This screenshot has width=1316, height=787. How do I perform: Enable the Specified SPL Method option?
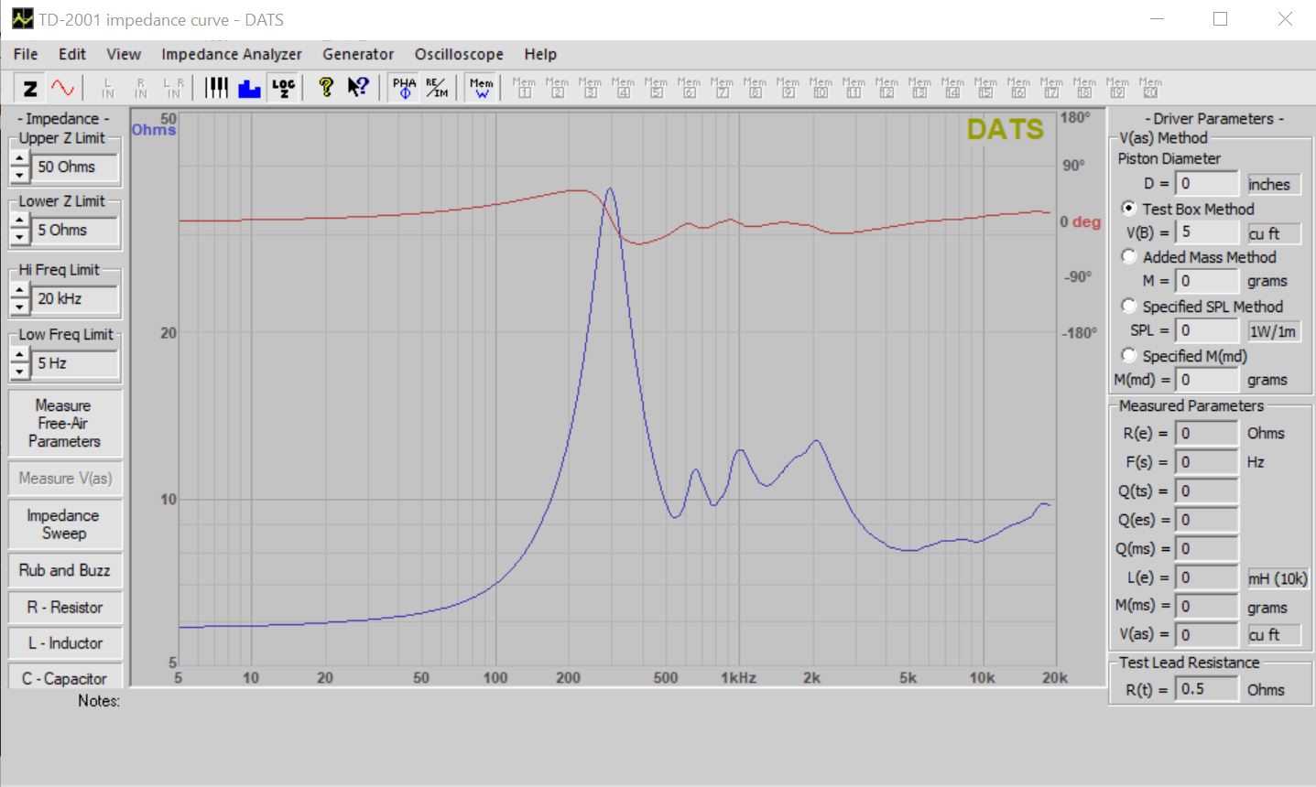point(1128,307)
